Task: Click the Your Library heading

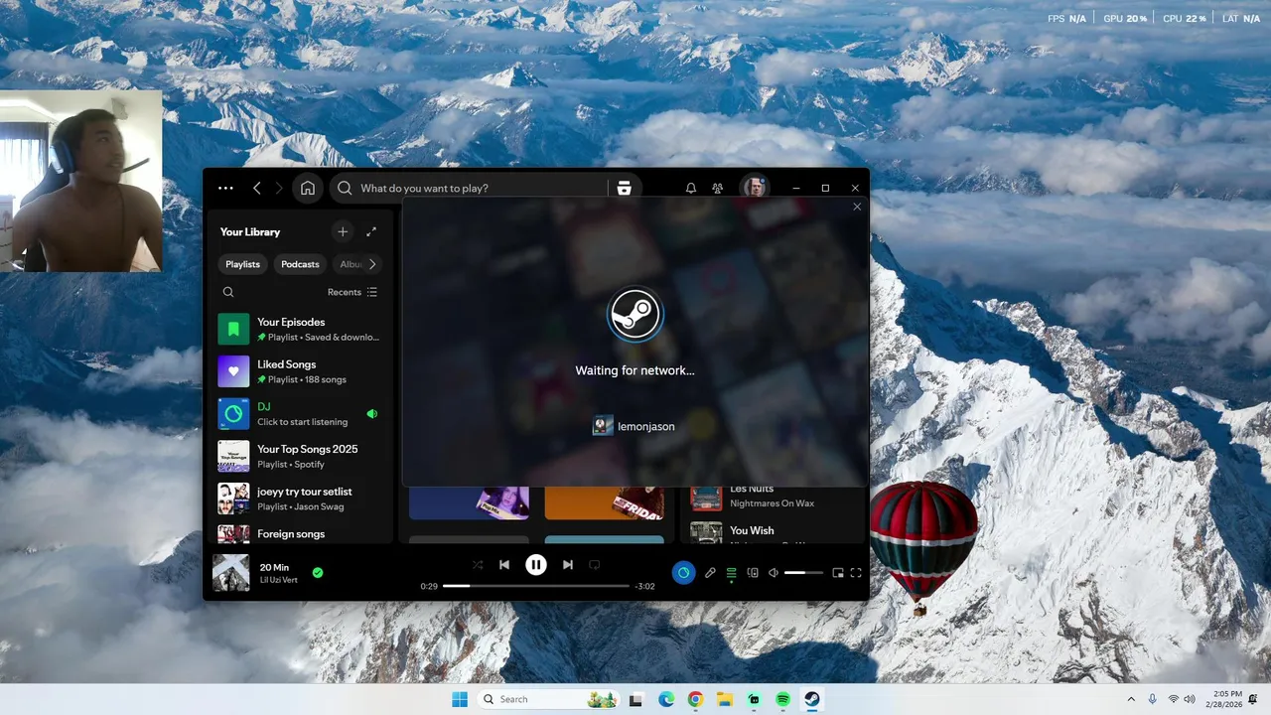Action: coord(250,231)
